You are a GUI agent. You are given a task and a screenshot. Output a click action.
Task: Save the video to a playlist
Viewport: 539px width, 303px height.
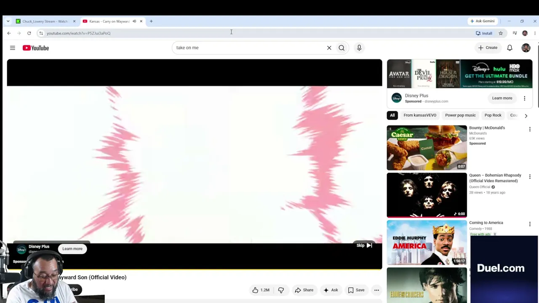[x=356, y=290]
